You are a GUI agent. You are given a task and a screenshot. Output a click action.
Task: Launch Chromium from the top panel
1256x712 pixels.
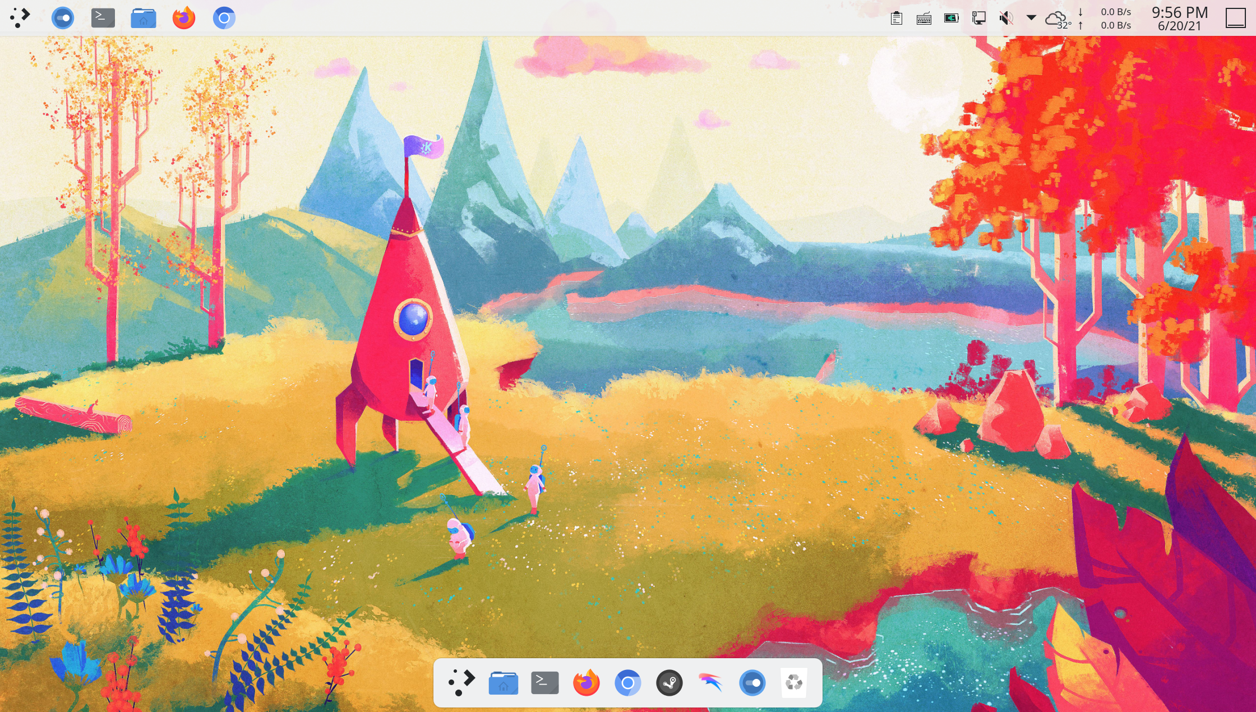(224, 18)
